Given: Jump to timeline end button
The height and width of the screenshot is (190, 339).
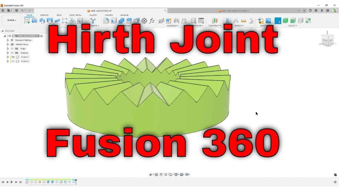Looking at the screenshot, I should pos(20,182).
